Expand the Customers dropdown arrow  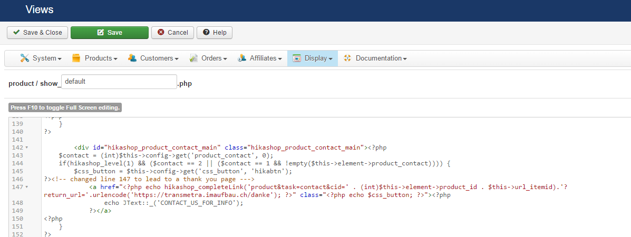pos(177,58)
